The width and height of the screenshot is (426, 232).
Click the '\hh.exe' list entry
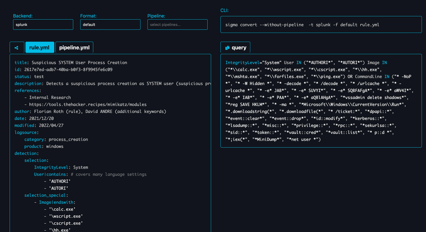click(57, 230)
